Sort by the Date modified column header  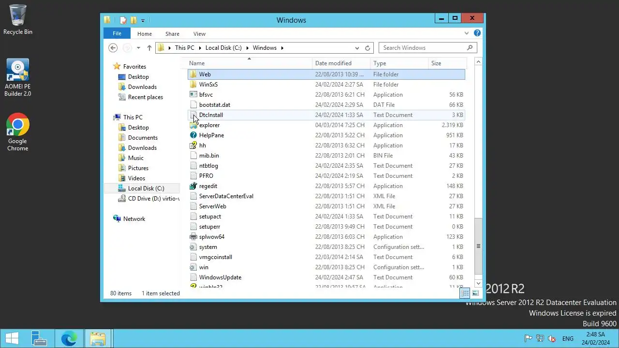pos(341,63)
